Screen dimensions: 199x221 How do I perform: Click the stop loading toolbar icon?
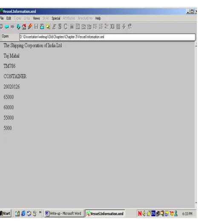point(1,27)
